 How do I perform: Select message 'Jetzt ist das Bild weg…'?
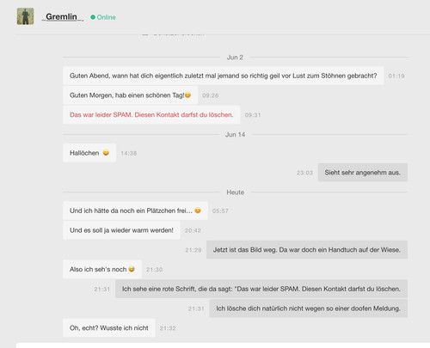(307, 250)
